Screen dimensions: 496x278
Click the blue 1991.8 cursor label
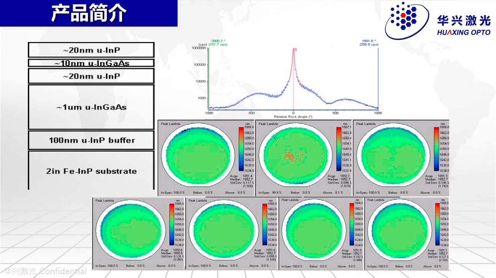click(369, 42)
